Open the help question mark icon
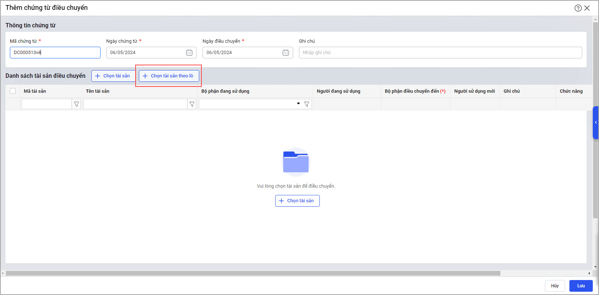Image resolution: width=599 pixels, height=295 pixels. pos(578,8)
